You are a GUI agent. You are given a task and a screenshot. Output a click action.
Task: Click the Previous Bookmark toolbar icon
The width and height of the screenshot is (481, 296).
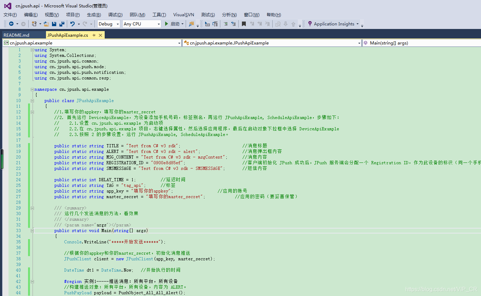(252, 24)
